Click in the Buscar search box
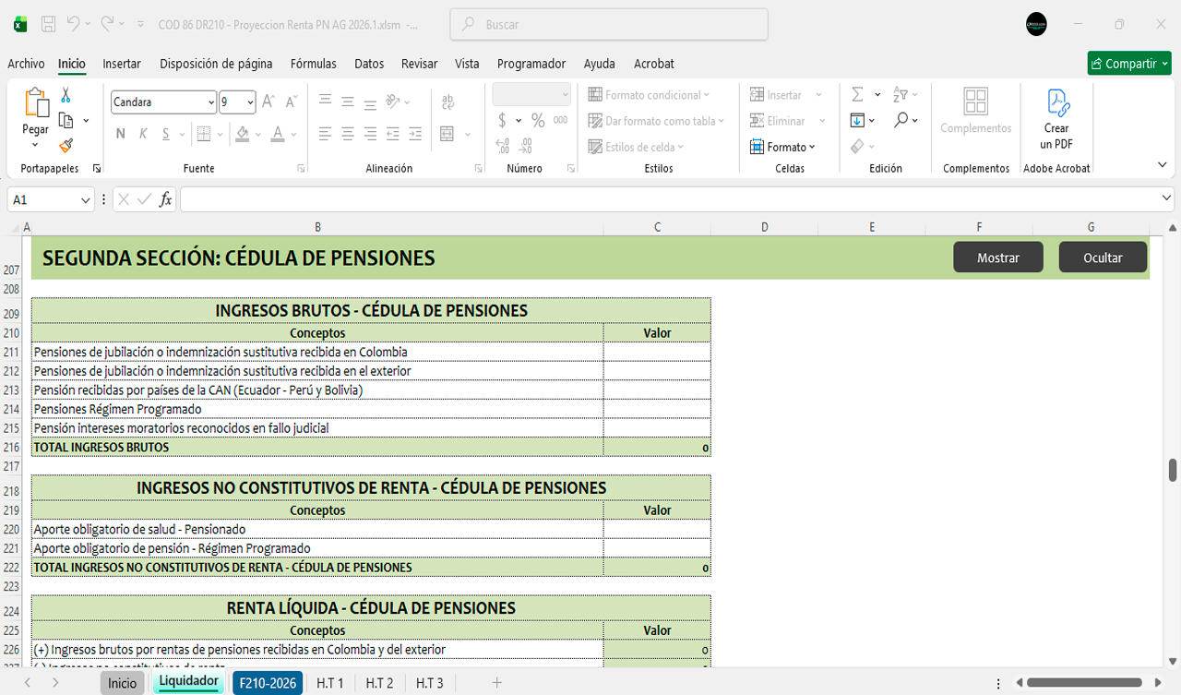 (609, 25)
